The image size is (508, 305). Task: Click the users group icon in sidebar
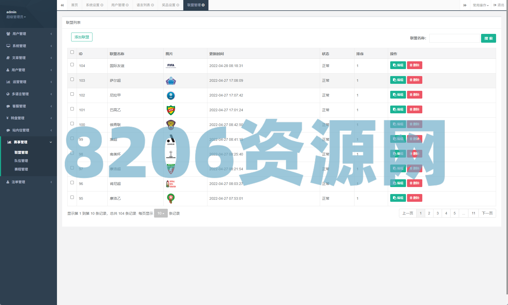click(8, 34)
